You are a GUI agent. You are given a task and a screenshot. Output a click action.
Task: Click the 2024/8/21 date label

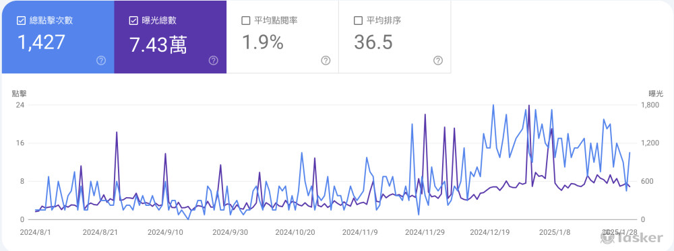(x=100, y=232)
